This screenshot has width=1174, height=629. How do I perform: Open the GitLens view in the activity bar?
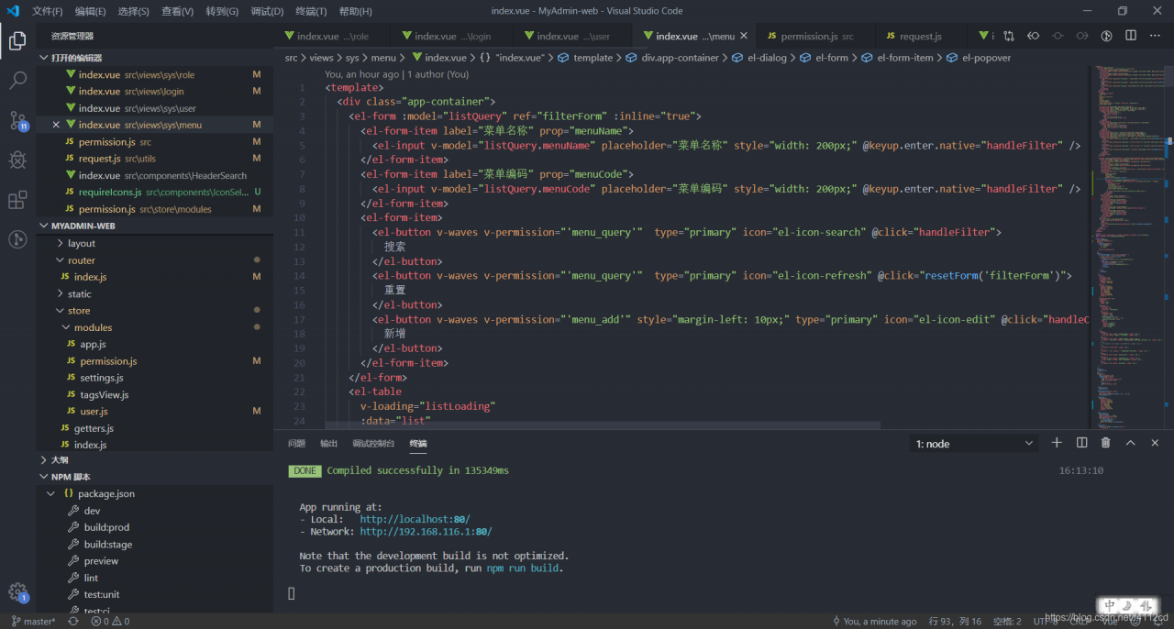click(17, 240)
